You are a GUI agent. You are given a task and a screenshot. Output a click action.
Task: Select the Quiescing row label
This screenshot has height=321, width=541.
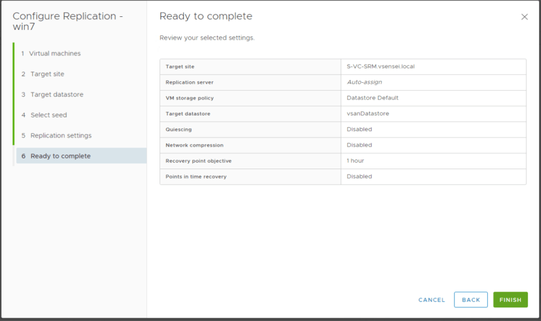(179, 129)
